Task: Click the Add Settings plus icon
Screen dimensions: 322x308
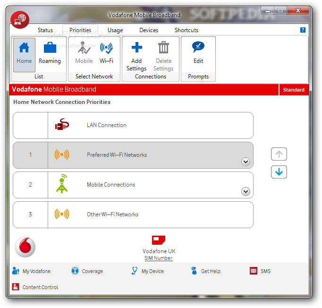Action: pyautogui.click(x=137, y=47)
